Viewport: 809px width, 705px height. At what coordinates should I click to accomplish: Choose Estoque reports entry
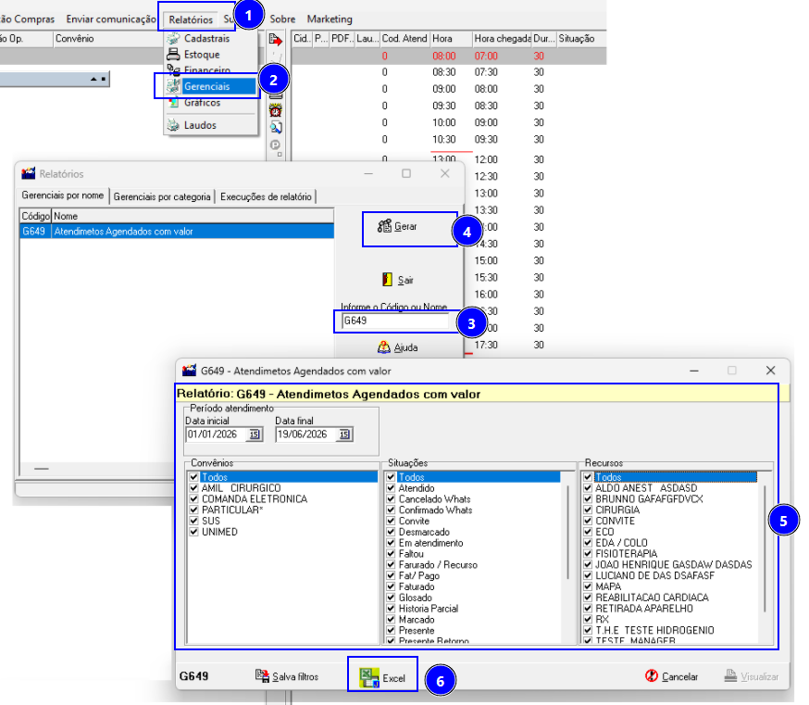point(202,55)
